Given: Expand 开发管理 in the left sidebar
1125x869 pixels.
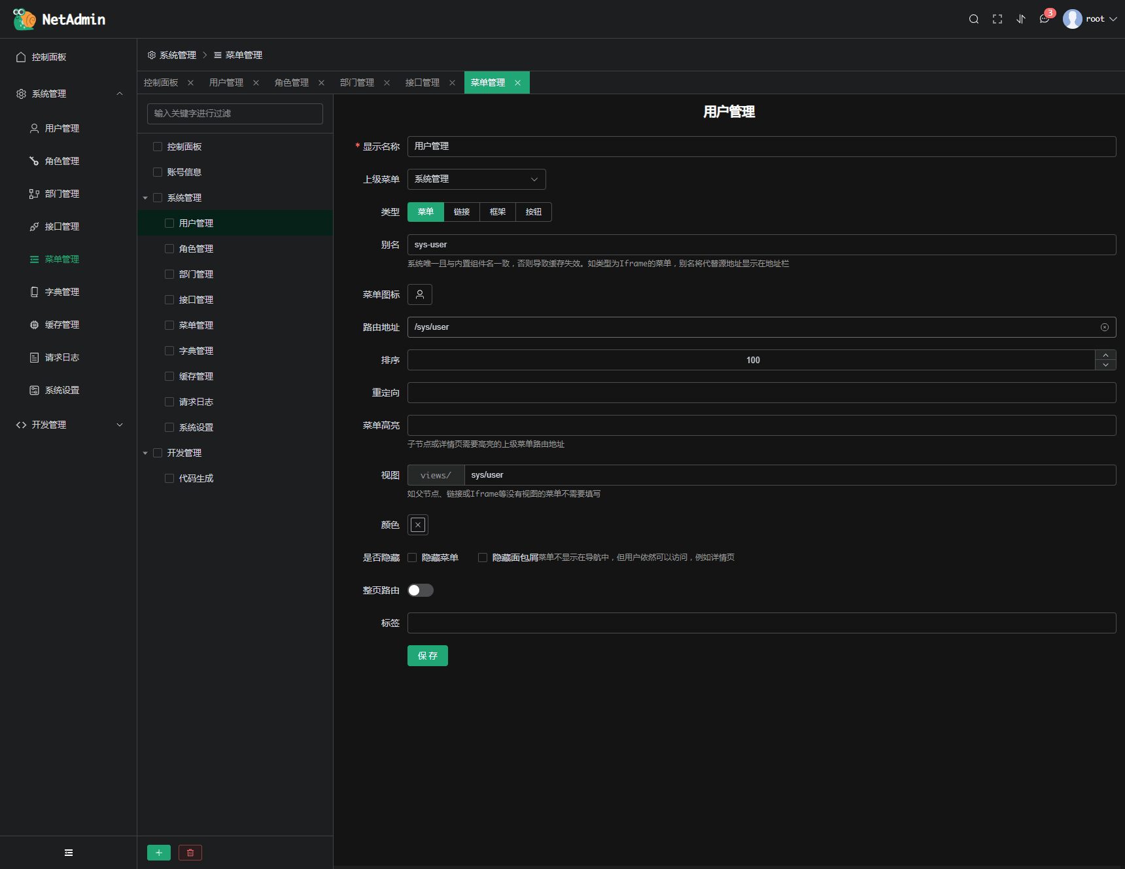Looking at the screenshot, I should pos(69,425).
